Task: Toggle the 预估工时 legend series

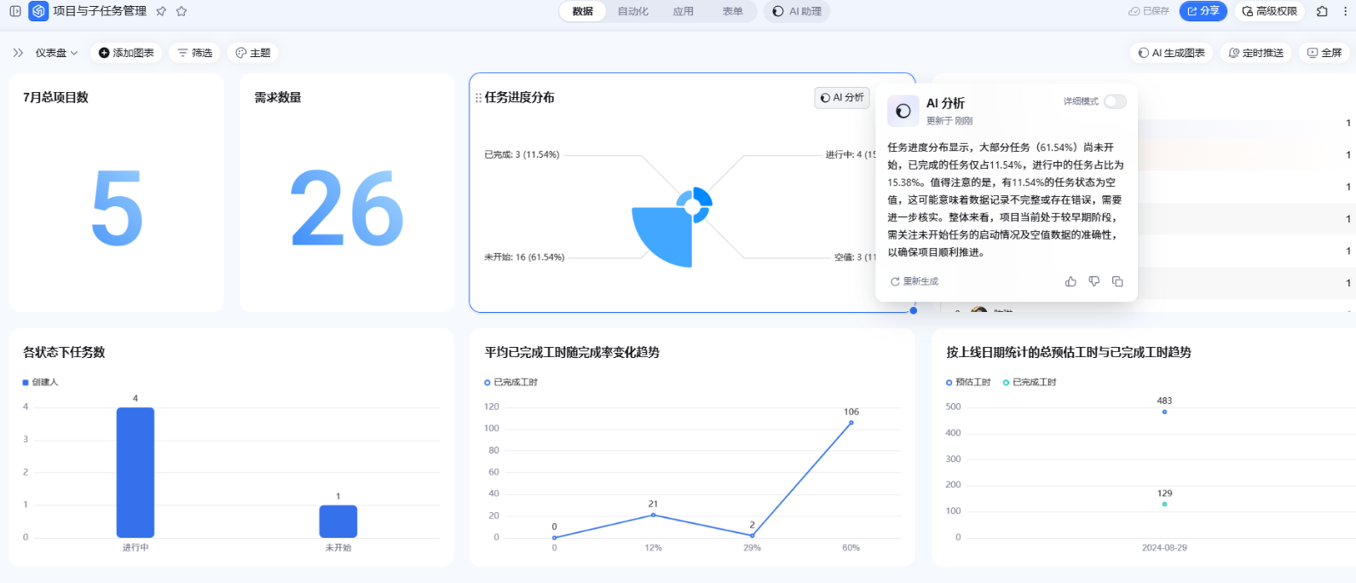Action: (x=968, y=382)
